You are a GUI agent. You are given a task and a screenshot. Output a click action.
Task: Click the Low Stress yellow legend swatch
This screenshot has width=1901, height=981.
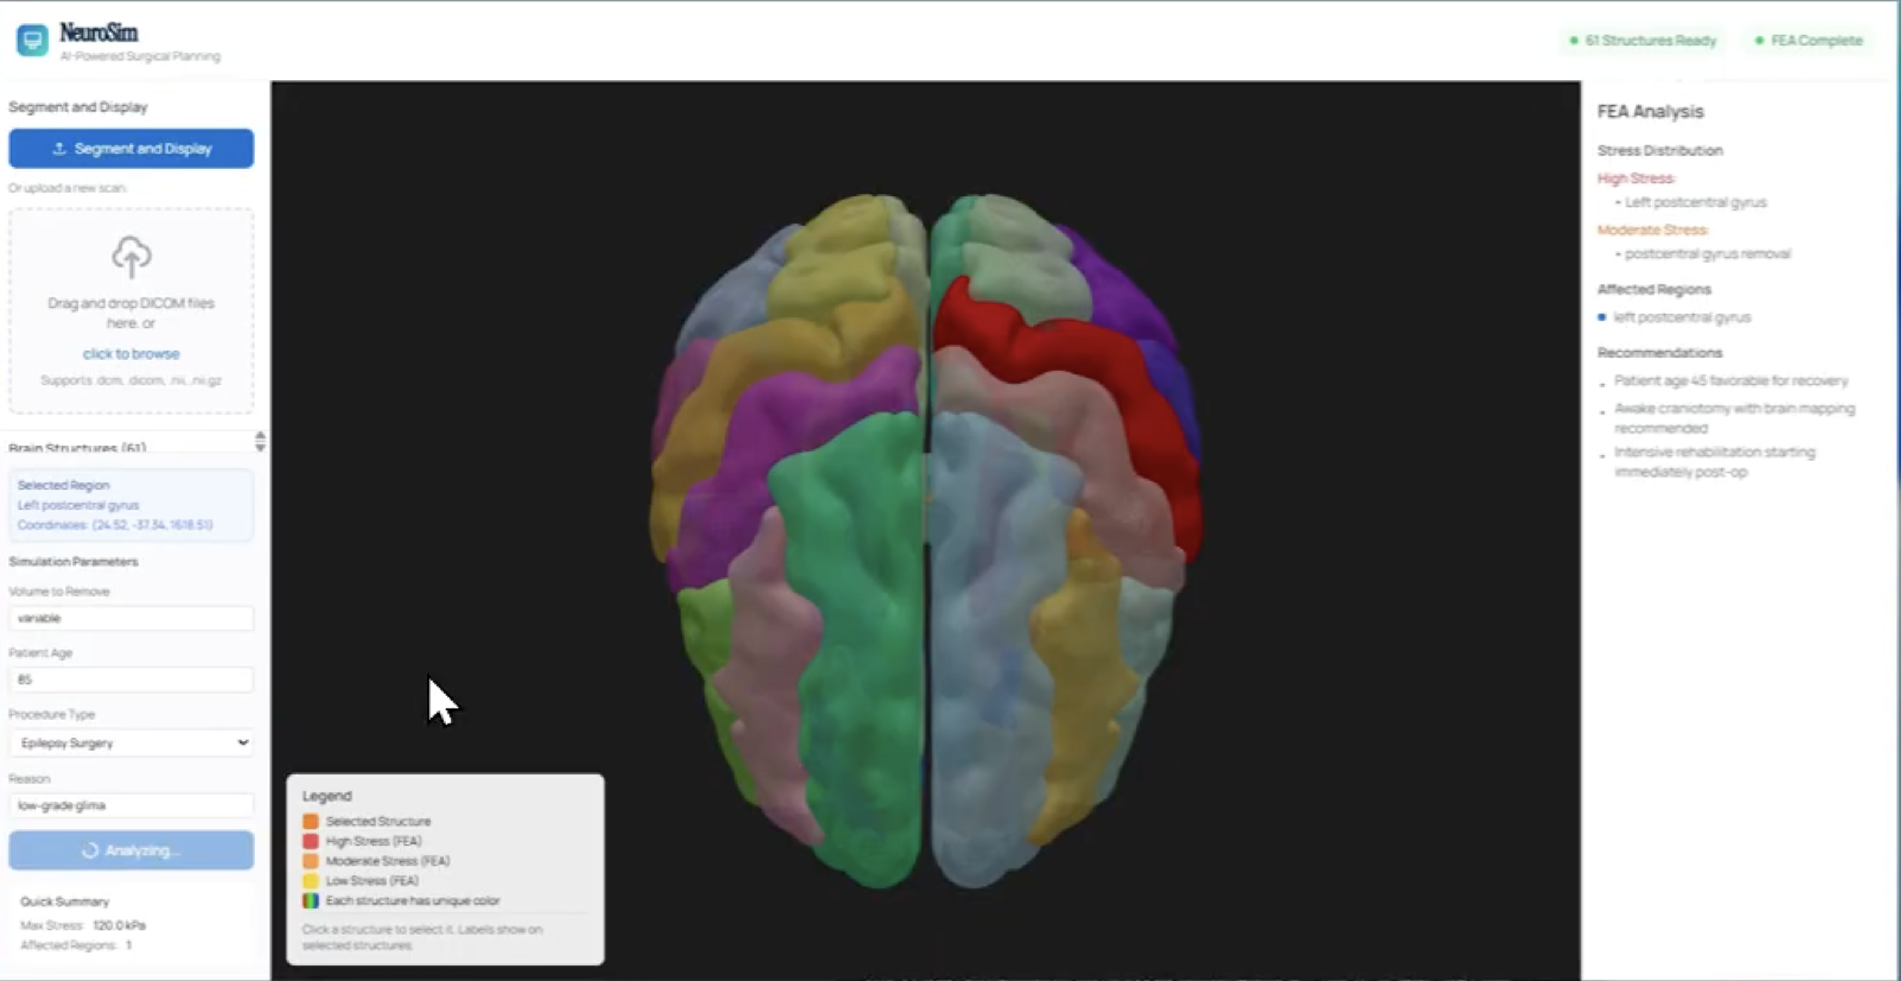pos(311,881)
